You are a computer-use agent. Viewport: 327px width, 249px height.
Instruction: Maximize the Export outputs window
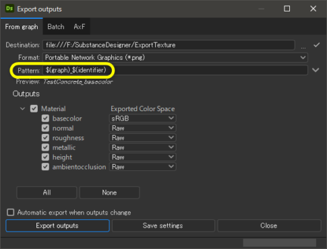point(287,9)
